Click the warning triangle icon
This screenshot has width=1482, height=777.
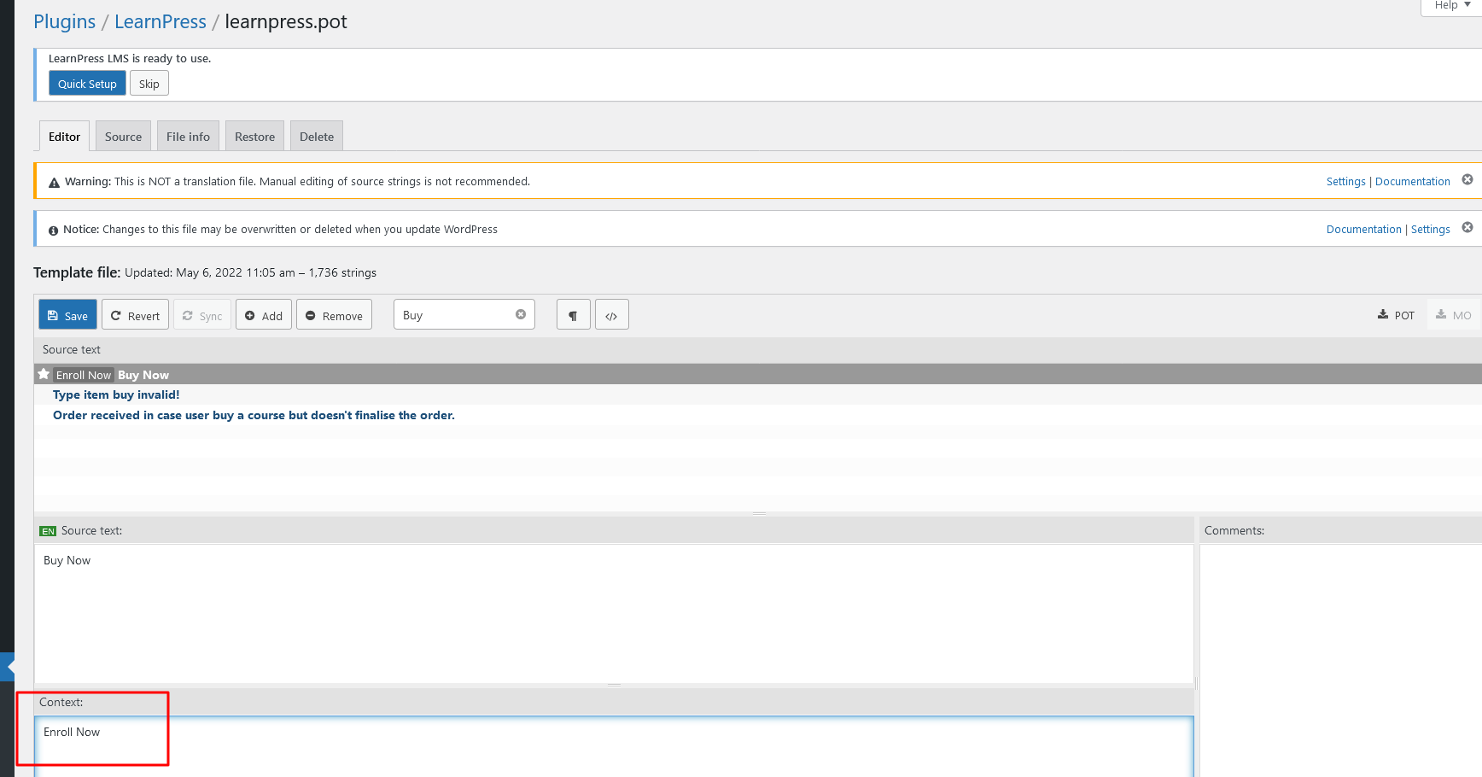(54, 182)
